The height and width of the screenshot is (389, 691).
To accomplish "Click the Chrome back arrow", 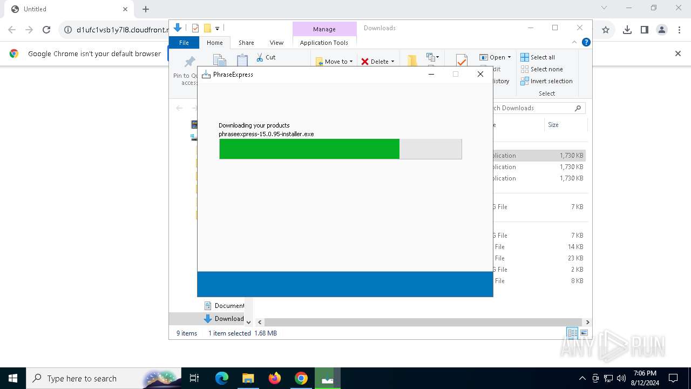I will [x=12, y=30].
